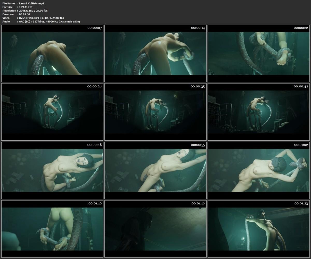Click the 00:00:22 timestamp label
The width and height of the screenshot is (311, 259).
click(x=301, y=28)
